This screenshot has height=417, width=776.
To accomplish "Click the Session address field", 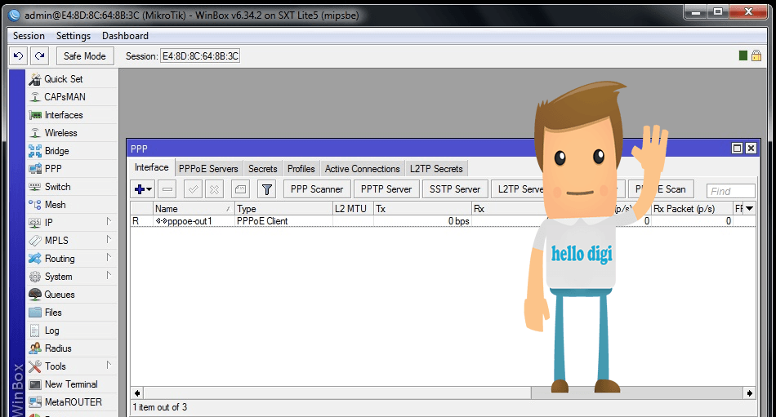I will point(200,55).
